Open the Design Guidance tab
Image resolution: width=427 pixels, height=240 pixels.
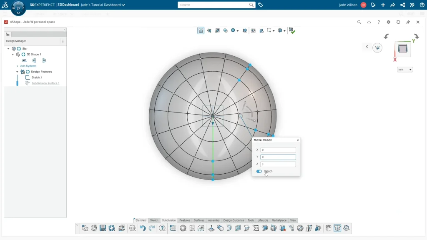234,220
